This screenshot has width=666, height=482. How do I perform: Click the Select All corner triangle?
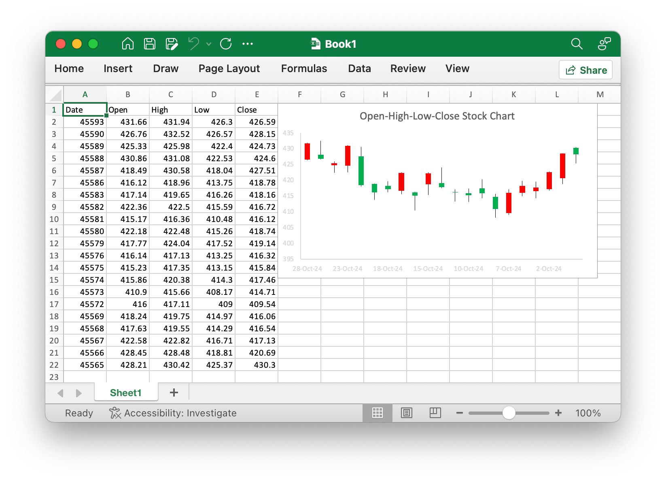(55, 95)
